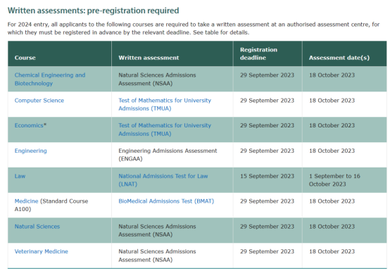Click the Economics course link
The height and width of the screenshot is (271, 390).
(29, 125)
